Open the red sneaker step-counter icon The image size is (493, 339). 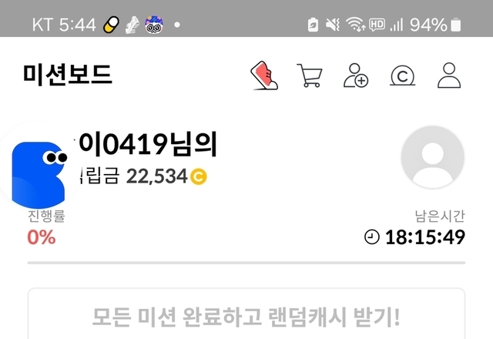click(264, 76)
